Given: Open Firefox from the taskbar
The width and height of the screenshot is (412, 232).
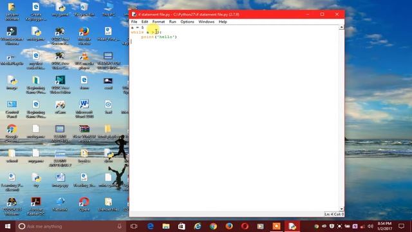Looking at the screenshot, I should point(229,226).
